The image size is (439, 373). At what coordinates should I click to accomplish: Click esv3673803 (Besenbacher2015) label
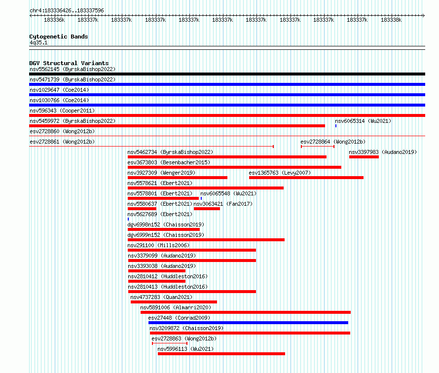169,162
